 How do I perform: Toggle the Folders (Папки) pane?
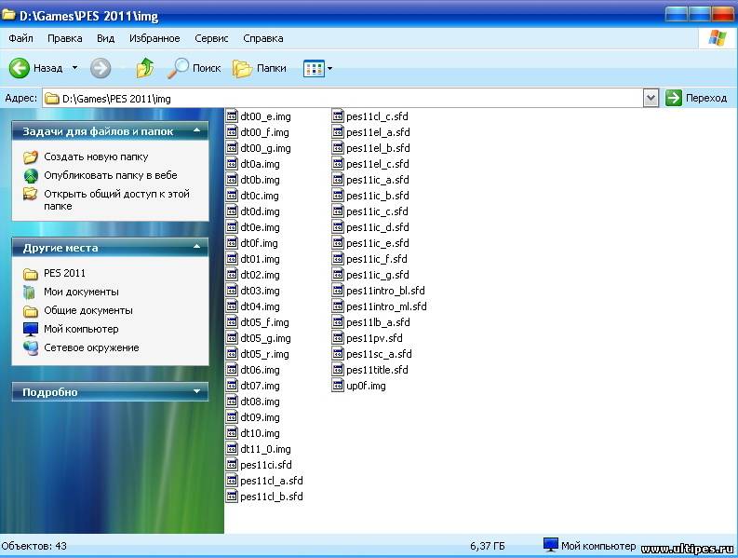(x=243, y=68)
